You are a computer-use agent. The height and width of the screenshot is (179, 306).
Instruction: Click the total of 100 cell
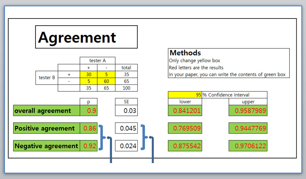coord(126,88)
